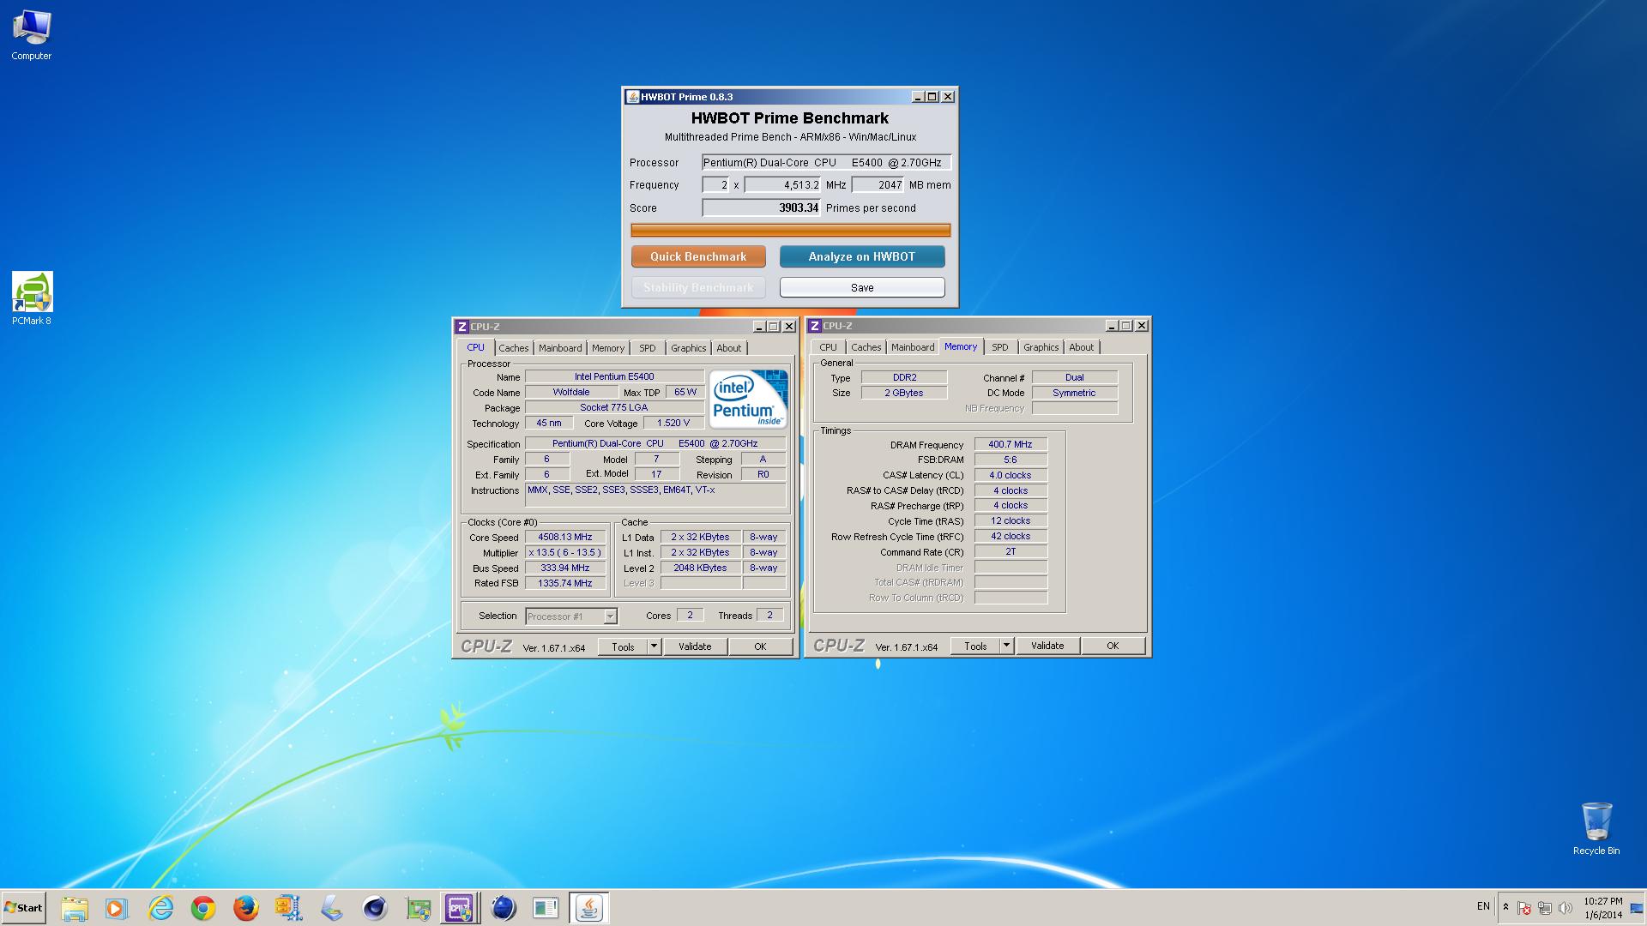Screen dimensions: 1647x926
Task: Switch to About tab in left CPU-Z window
Action: tap(729, 348)
